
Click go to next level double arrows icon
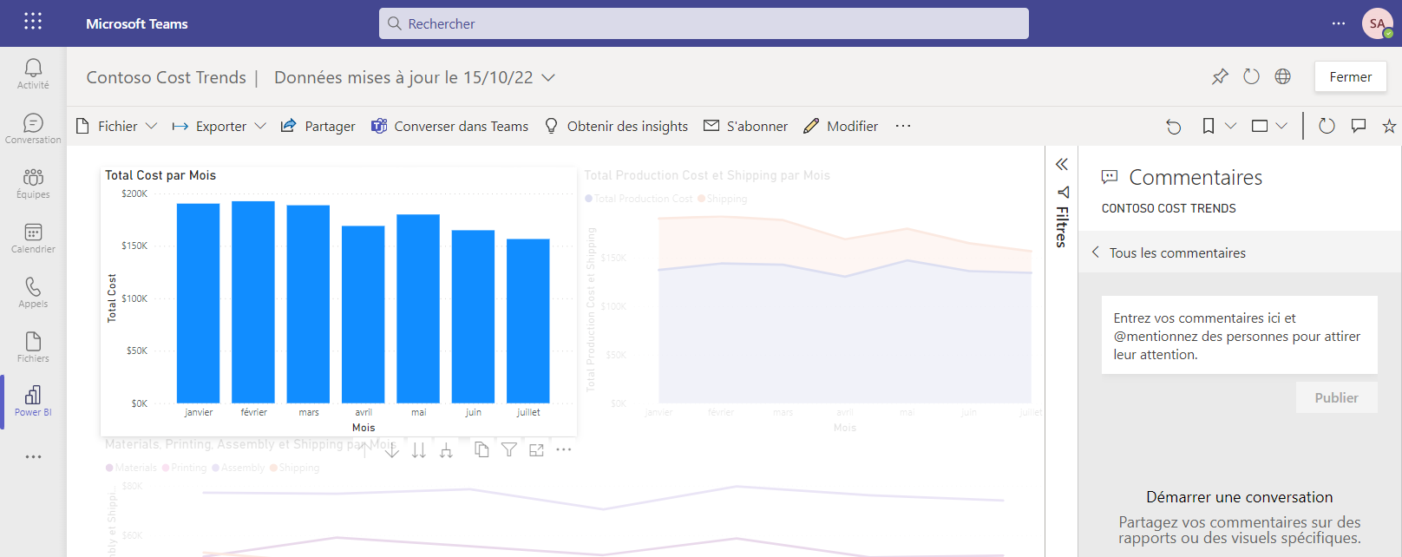[x=419, y=449]
